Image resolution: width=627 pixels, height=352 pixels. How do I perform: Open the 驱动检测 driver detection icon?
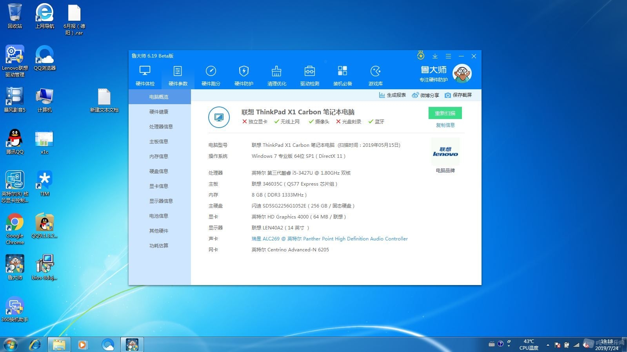(310, 76)
